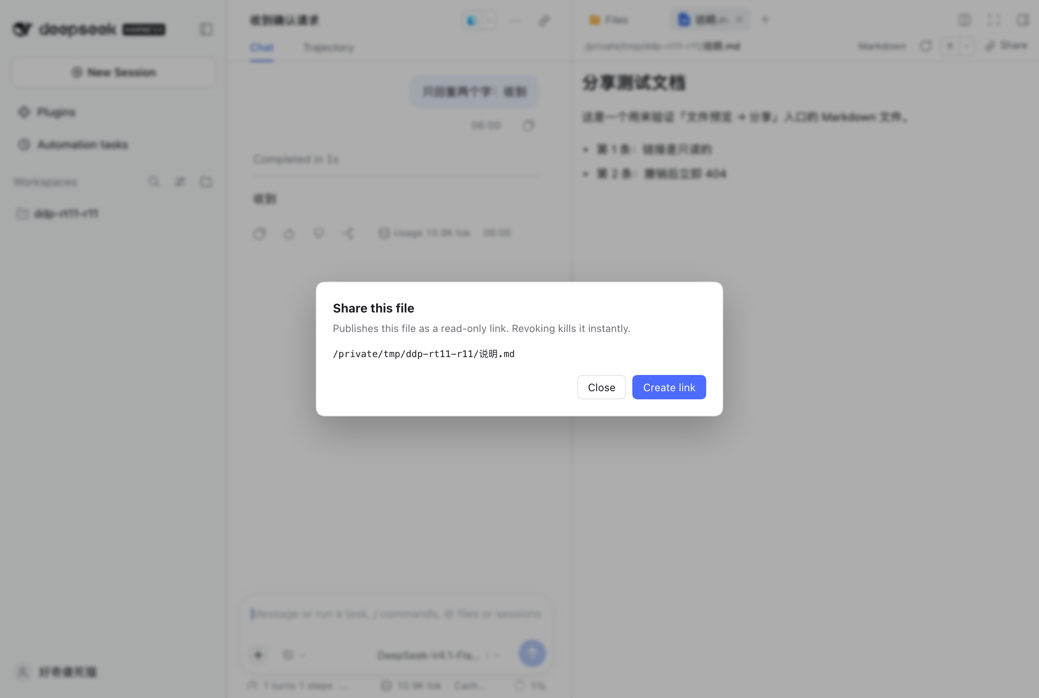This screenshot has height=698, width=1039.
Task: Share the reply with the share icon
Action: coord(349,233)
